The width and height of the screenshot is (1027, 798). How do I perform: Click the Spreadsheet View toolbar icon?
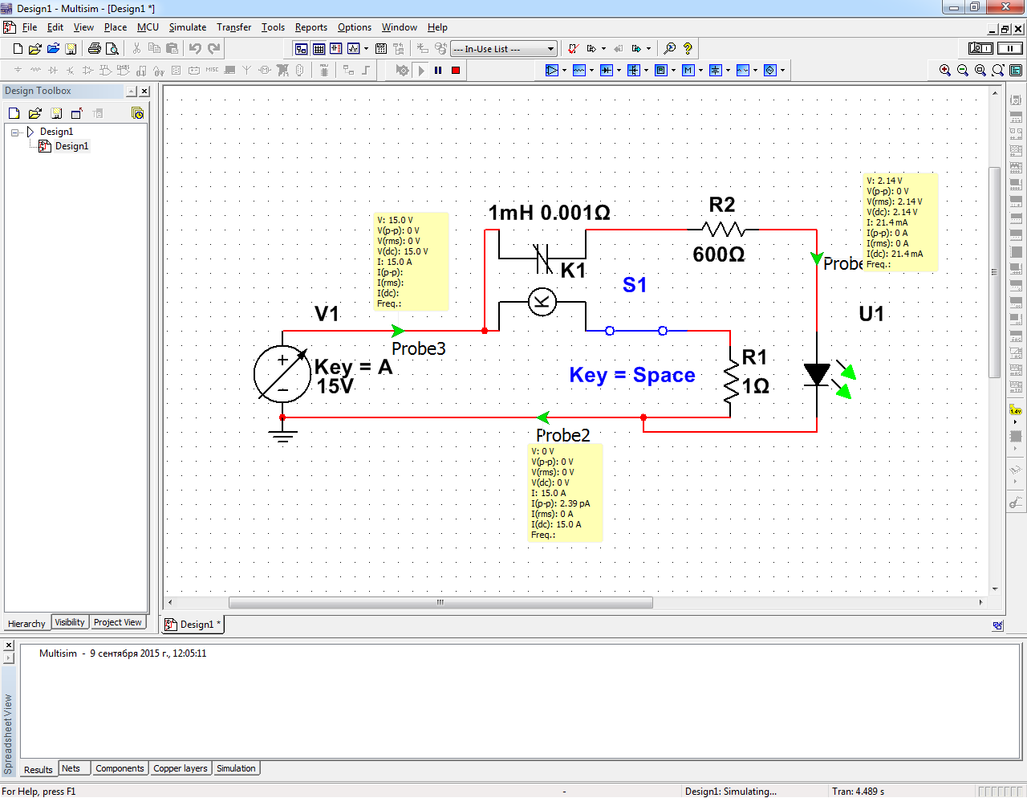click(319, 49)
